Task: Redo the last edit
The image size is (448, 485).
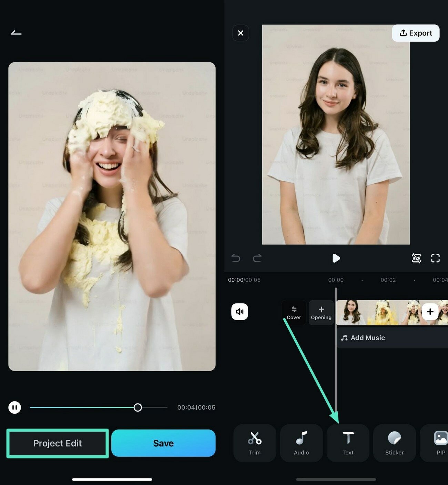Action: tap(257, 258)
